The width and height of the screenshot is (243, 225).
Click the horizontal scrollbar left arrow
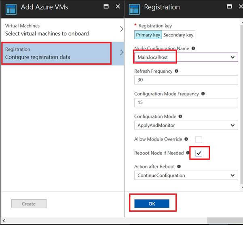4,221
